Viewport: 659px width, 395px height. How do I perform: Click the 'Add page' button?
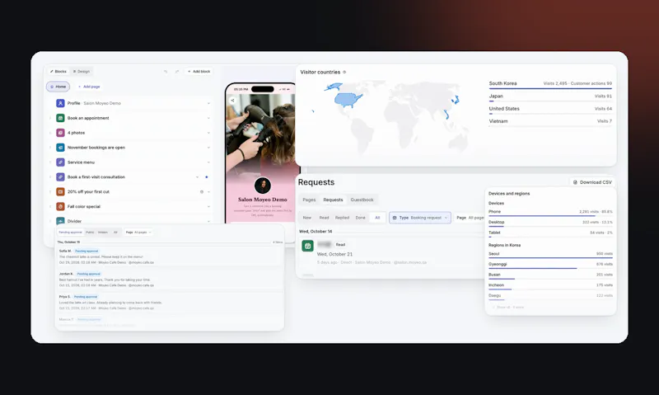(x=89, y=87)
